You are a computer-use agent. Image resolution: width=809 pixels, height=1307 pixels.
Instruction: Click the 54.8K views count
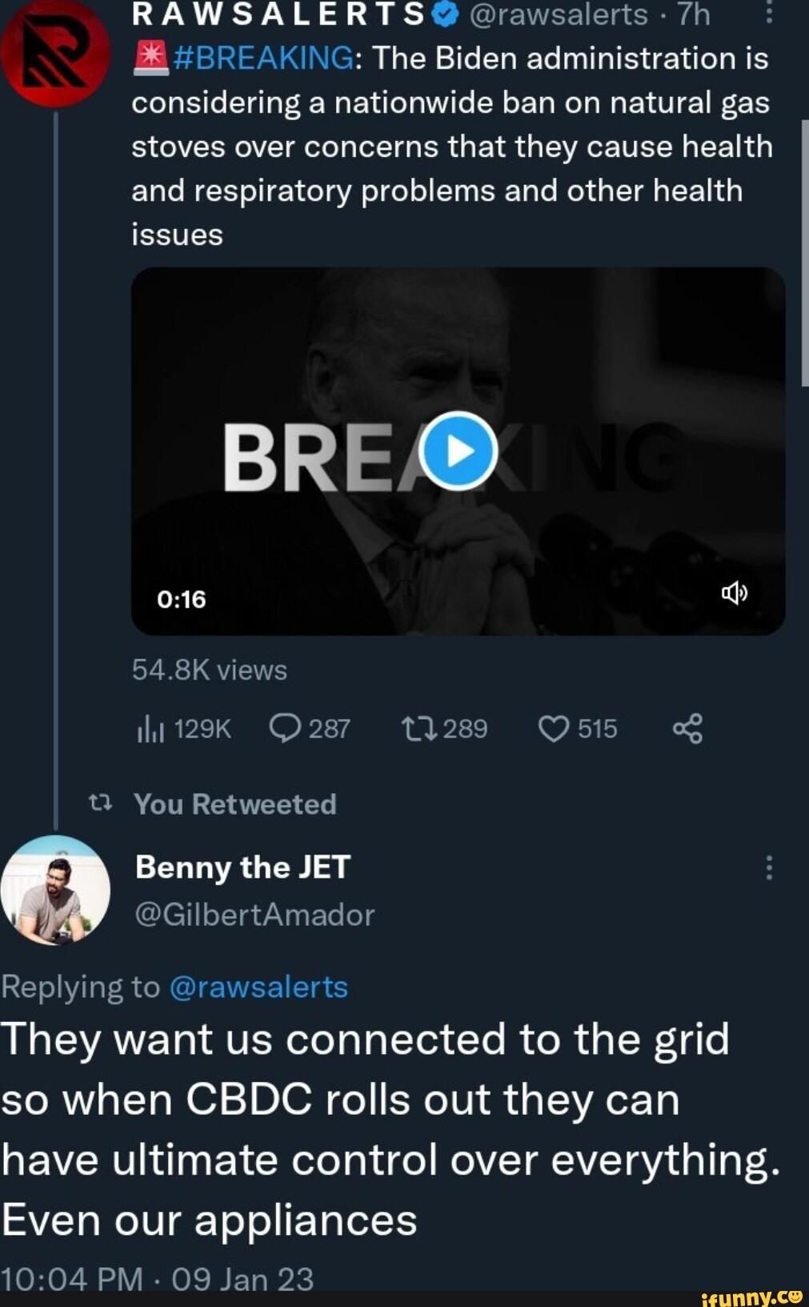pos(209,670)
